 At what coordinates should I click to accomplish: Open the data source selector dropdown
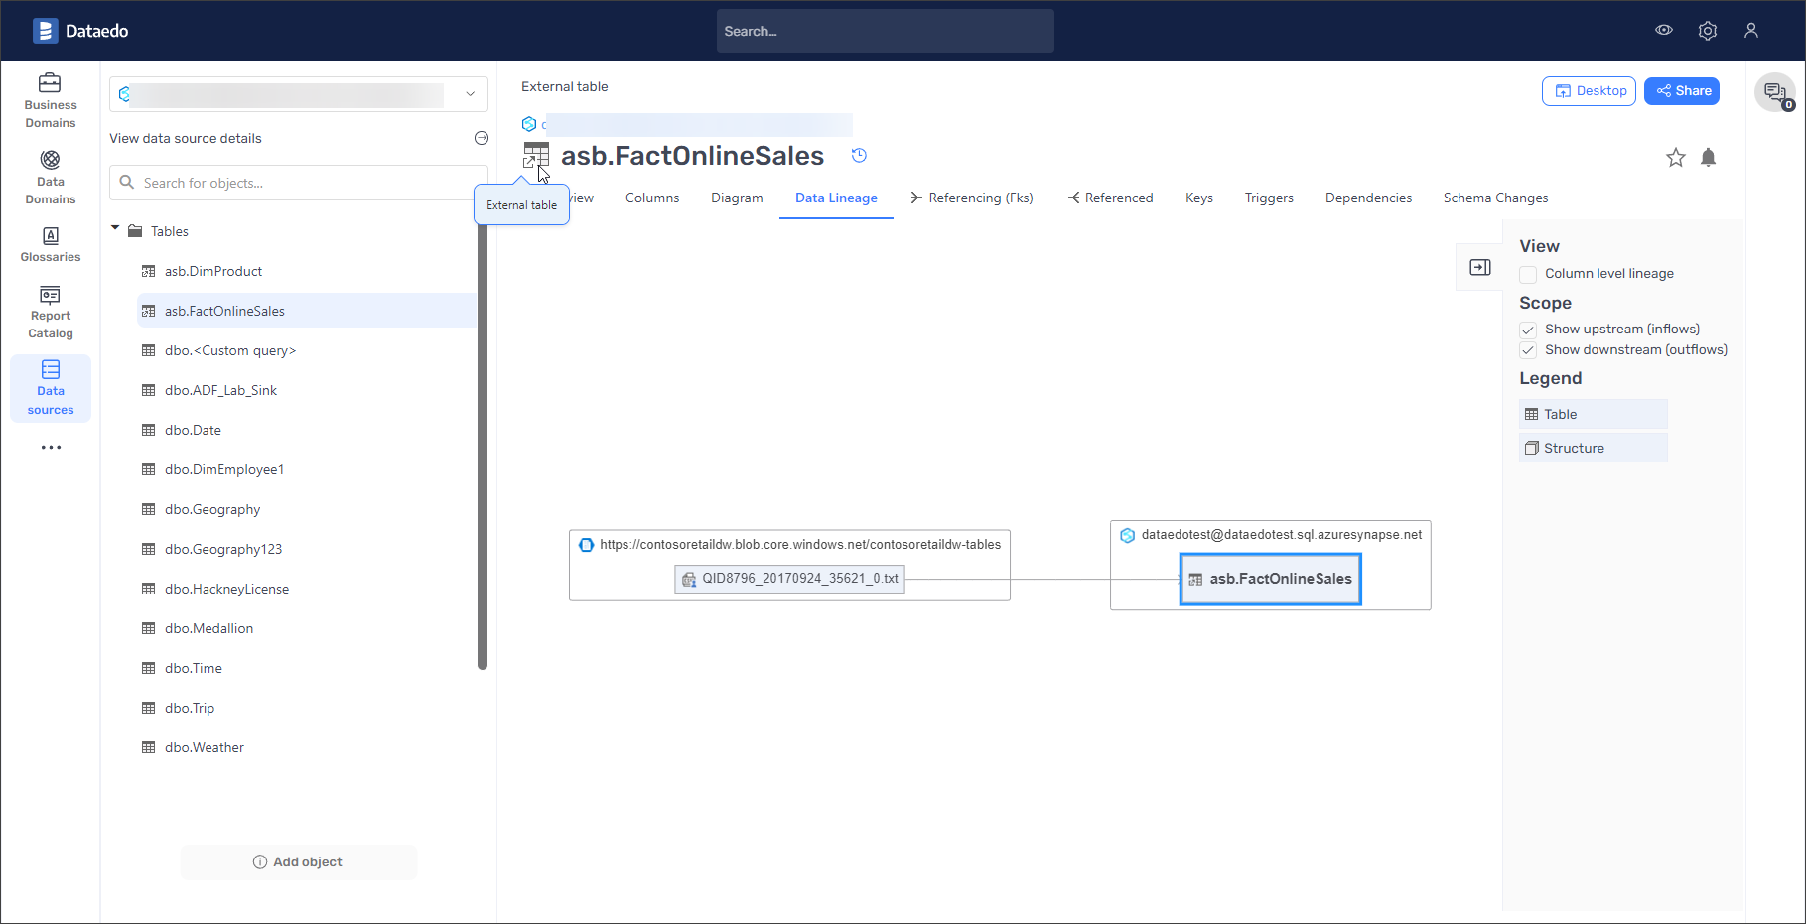click(299, 94)
